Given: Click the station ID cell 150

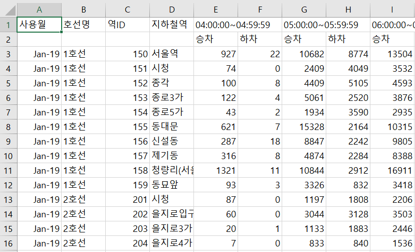Looking at the screenshot, I should pos(127,54).
